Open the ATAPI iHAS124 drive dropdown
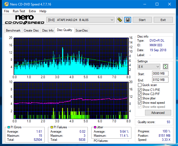Screen dimensions: 178x146 click(x=80, y=20)
